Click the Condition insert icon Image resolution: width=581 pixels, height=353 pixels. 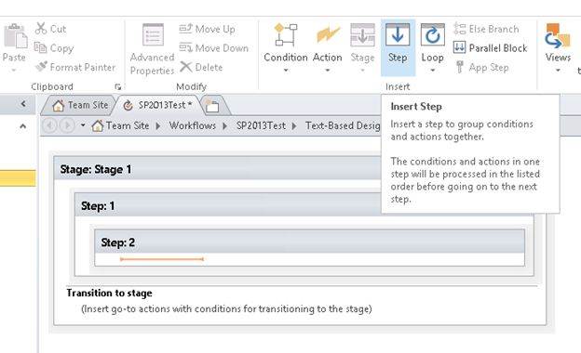coord(286,34)
